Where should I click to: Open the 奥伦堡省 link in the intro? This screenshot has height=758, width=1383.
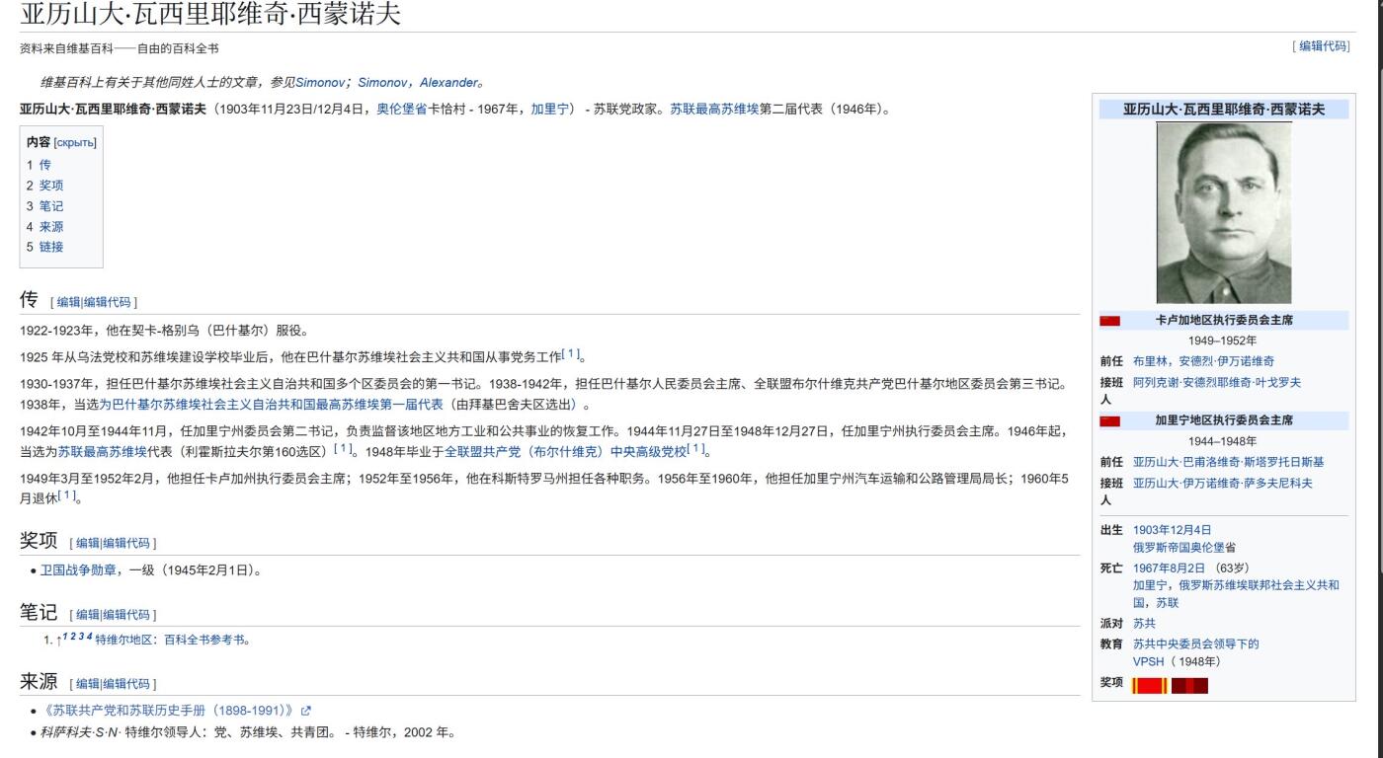[401, 110]
